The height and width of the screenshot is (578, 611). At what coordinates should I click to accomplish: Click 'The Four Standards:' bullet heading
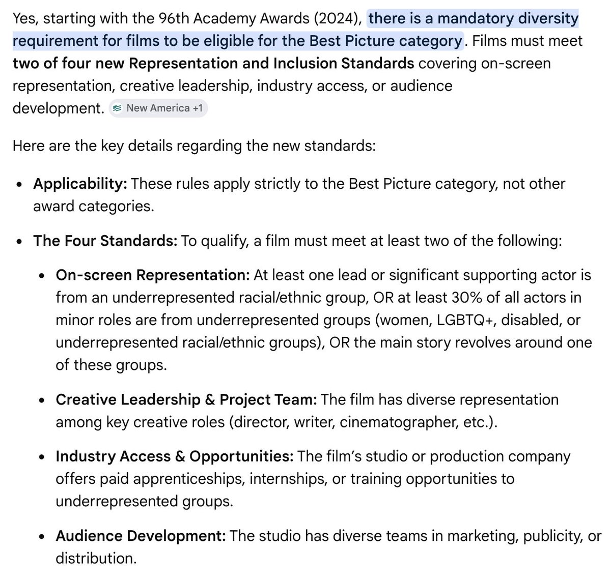click(x=105, y=241)
